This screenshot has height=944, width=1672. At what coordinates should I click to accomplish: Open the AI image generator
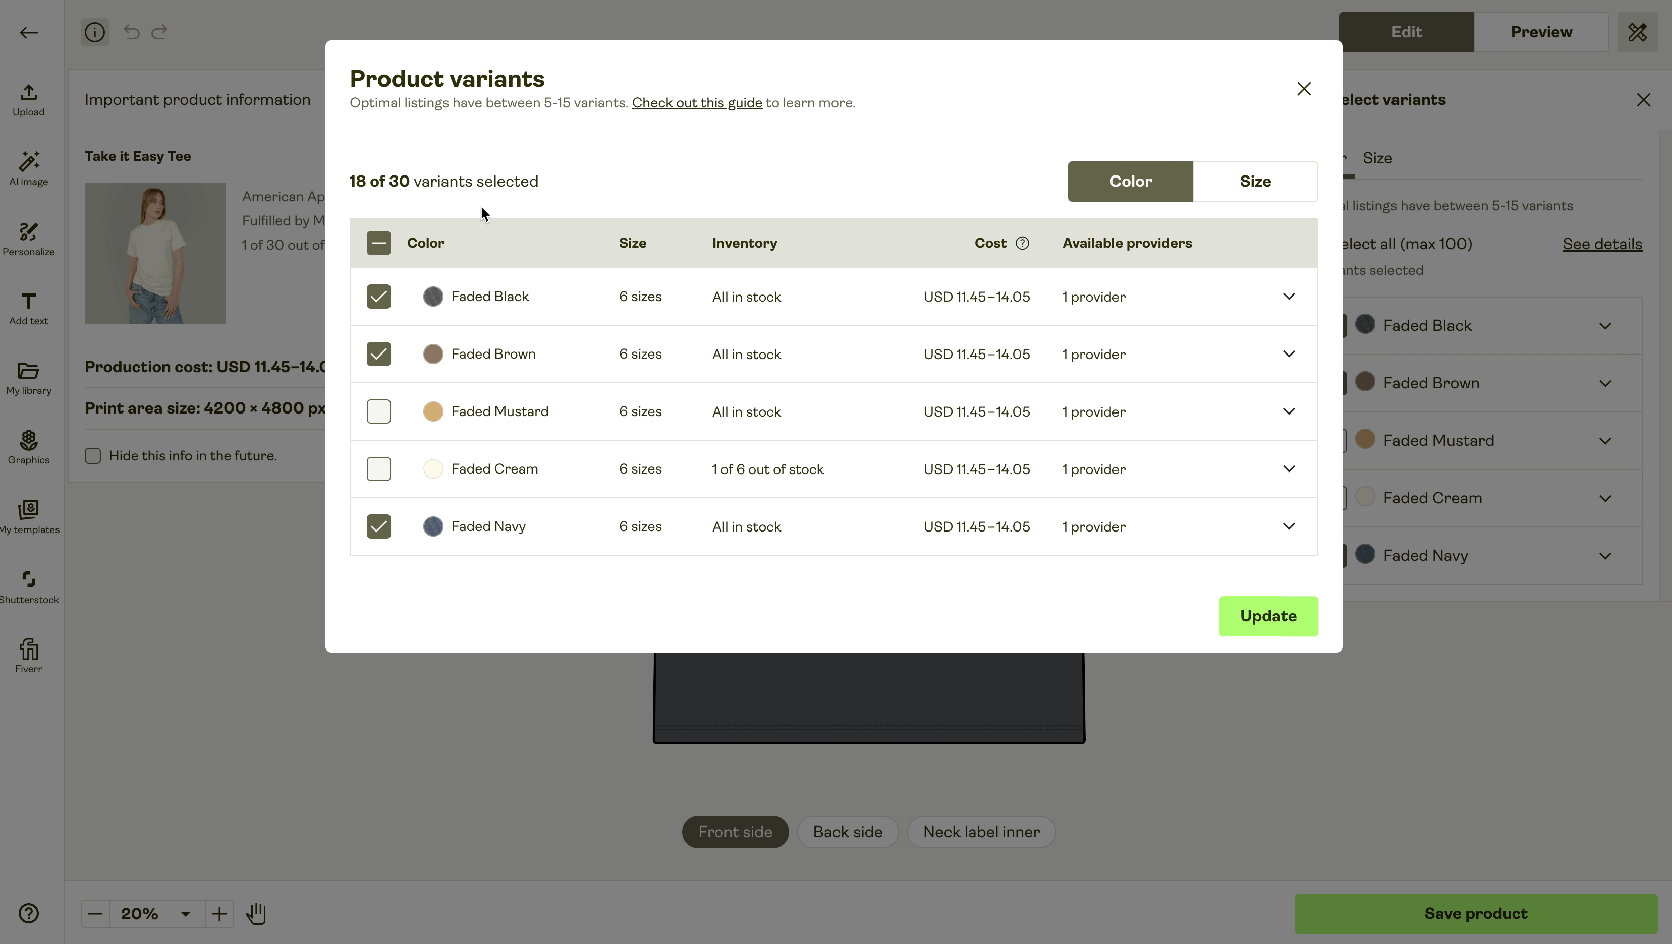28,169
